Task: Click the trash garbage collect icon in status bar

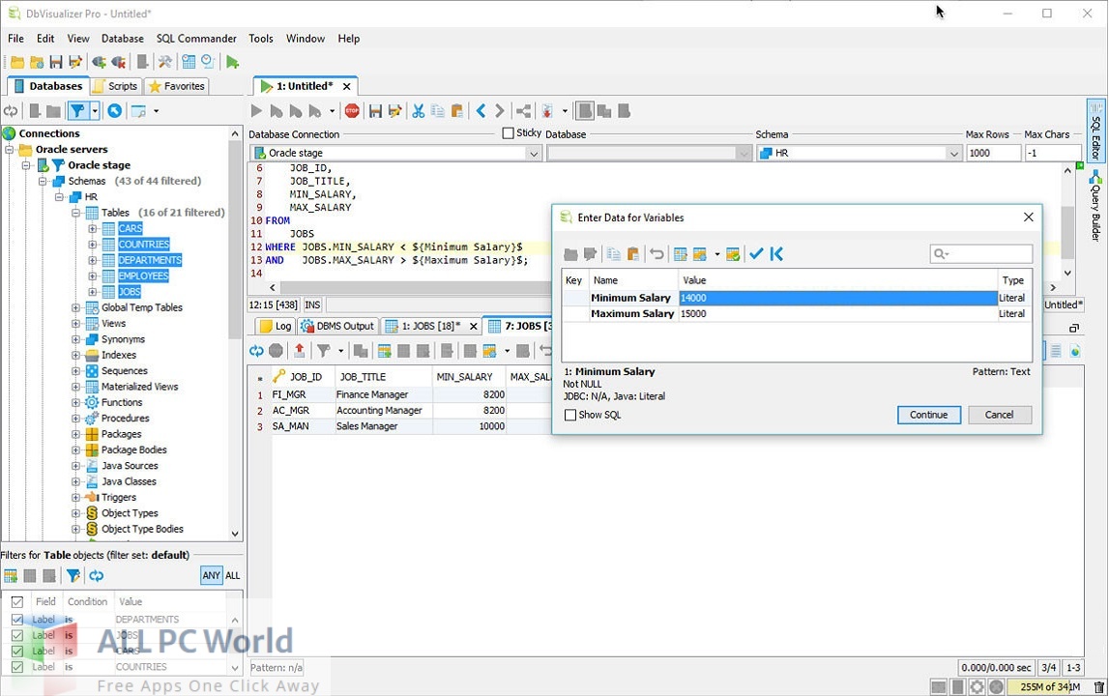Action: 1098,686
